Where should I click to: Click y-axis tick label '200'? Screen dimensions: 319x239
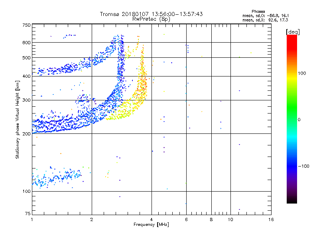(x=27, y=134)
